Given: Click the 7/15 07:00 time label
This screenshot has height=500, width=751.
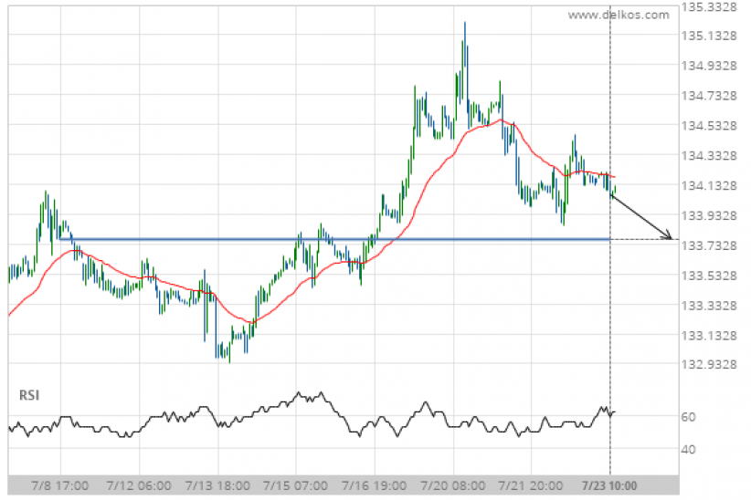Looking at the screenshot, I should click(x=295, y=486).
